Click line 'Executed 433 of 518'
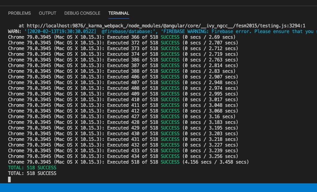317x192 pixels. (x=123, y=151)
